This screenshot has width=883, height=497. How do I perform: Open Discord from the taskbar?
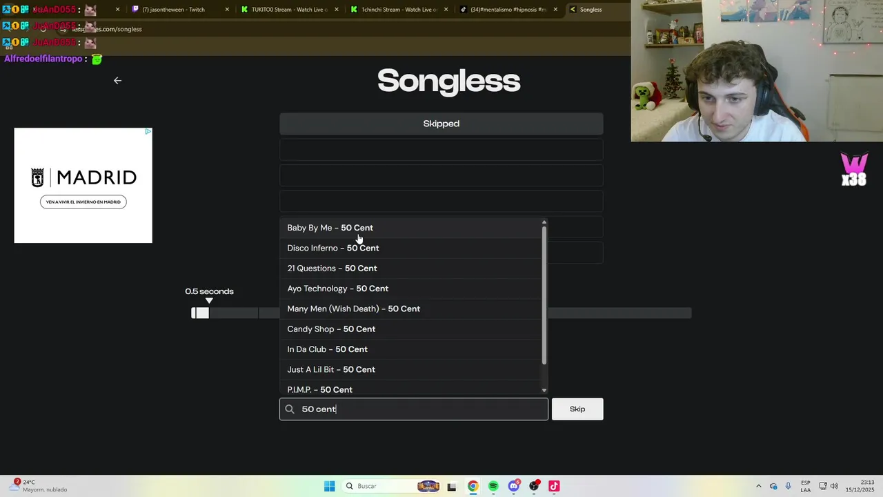coord(513,486)
